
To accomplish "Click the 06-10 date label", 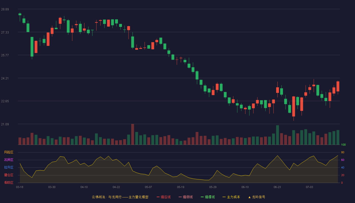I will (x=245, y=187).
